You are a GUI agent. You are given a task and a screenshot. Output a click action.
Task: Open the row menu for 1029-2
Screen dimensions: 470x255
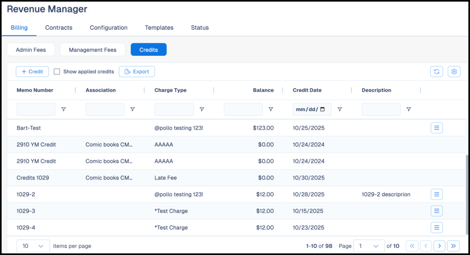click(436, 194)
